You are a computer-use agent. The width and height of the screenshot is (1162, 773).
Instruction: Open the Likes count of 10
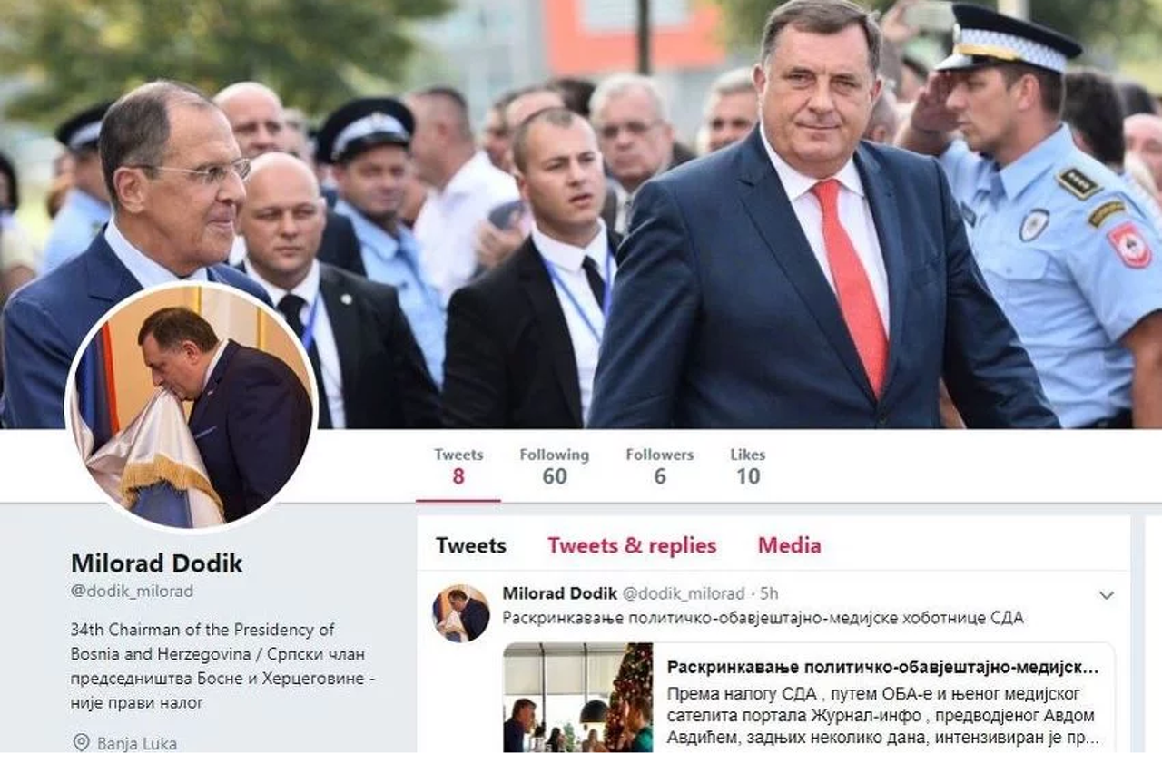pyautogui.click(x=747, y=466)
